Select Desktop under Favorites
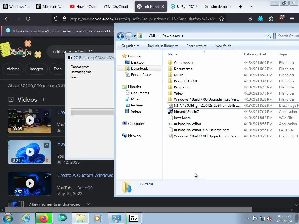Image resolution: width=299 pixels, height=224 pixels. tap(137, 62)
